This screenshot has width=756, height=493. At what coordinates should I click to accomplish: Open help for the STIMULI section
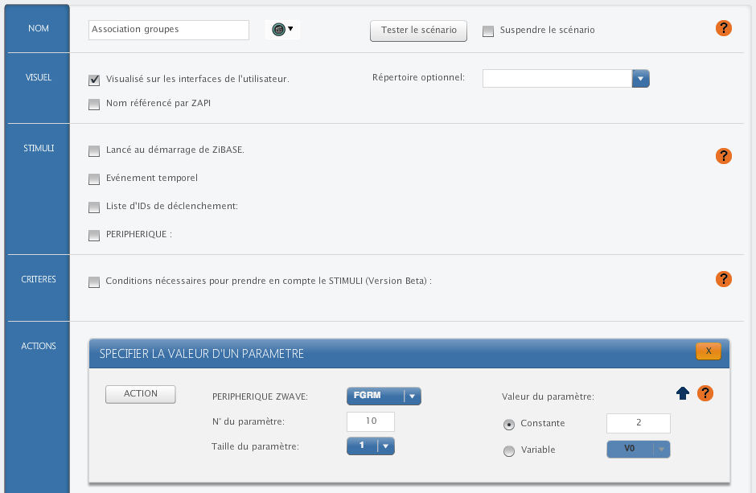(723, 156)
